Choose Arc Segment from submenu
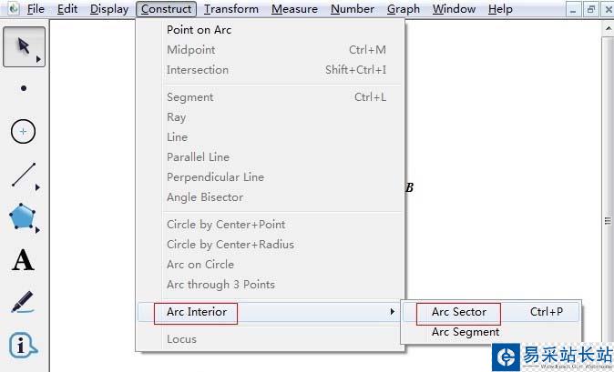The width and height of the screenshot is (614, 372). pyautogui.click(x=465, y=332)
